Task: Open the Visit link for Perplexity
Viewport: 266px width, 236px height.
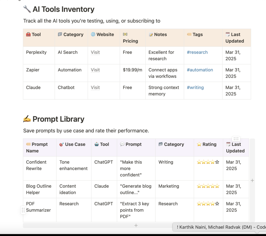Action: click(95, 52)
